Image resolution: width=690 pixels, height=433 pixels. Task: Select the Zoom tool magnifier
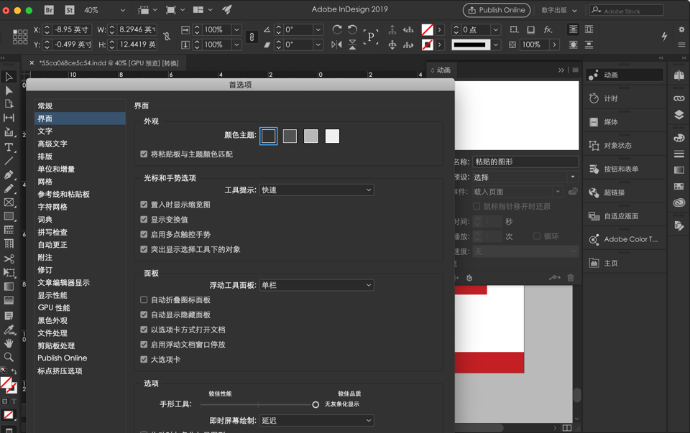tap(9, 357)
